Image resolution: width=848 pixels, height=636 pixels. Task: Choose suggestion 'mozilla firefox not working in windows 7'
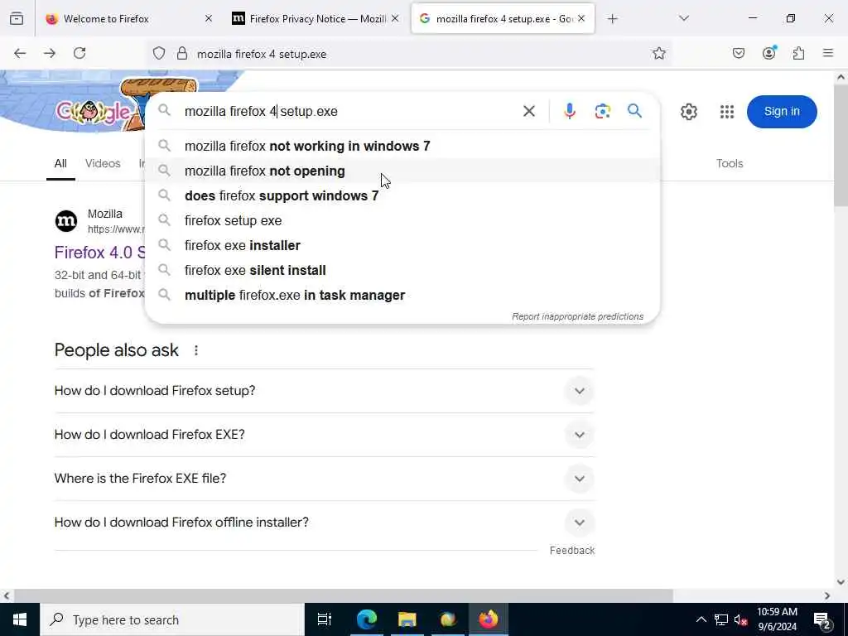(x=403, y=146)
